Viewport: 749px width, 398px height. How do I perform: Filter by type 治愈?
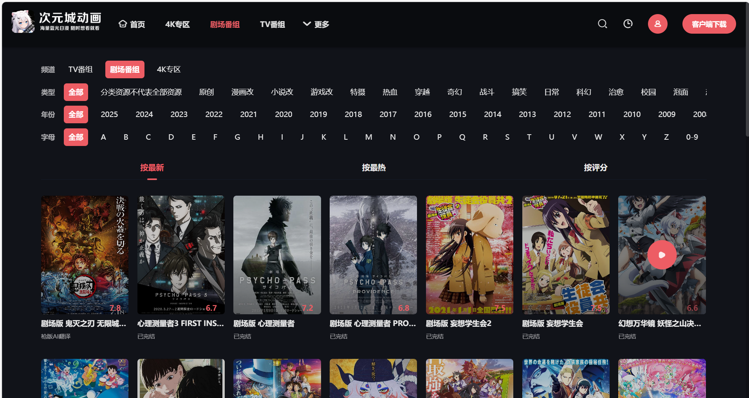click(x=616, y=92)
